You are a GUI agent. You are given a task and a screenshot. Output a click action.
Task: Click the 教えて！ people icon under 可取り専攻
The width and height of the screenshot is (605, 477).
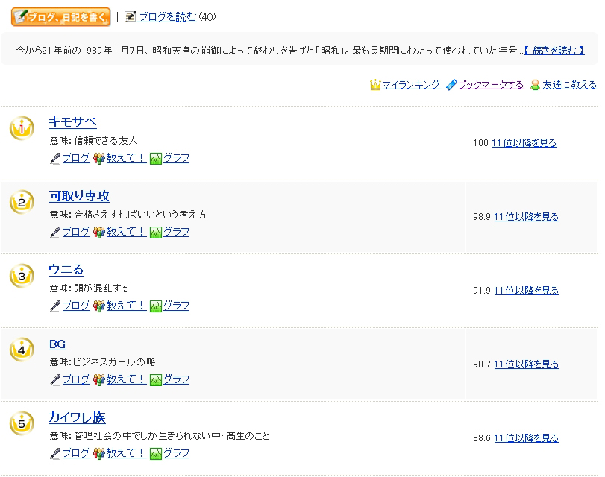98,232
